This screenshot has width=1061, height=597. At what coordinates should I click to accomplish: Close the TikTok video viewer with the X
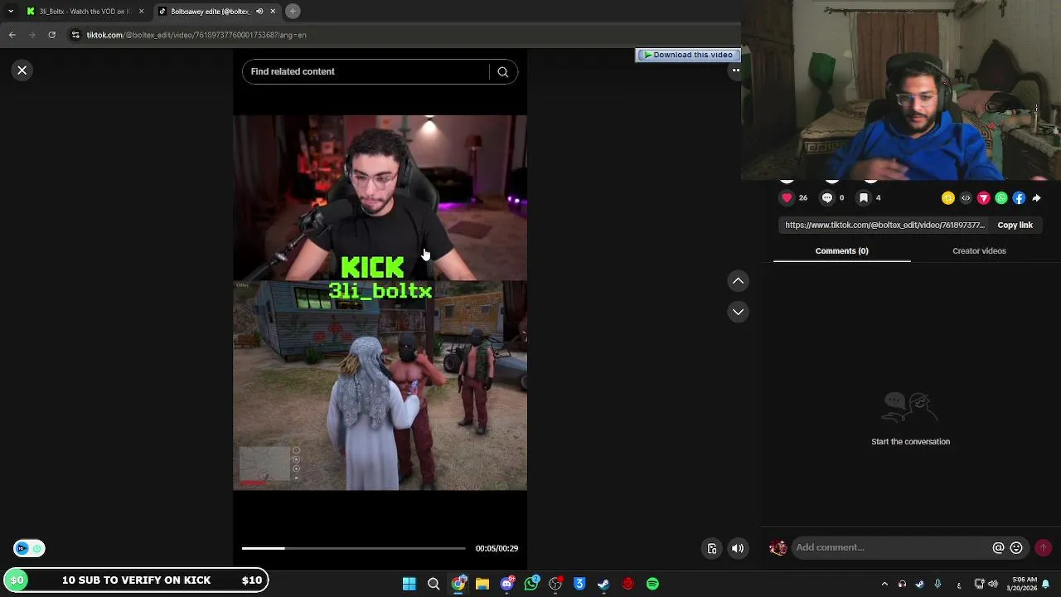[x=22, y=70]
